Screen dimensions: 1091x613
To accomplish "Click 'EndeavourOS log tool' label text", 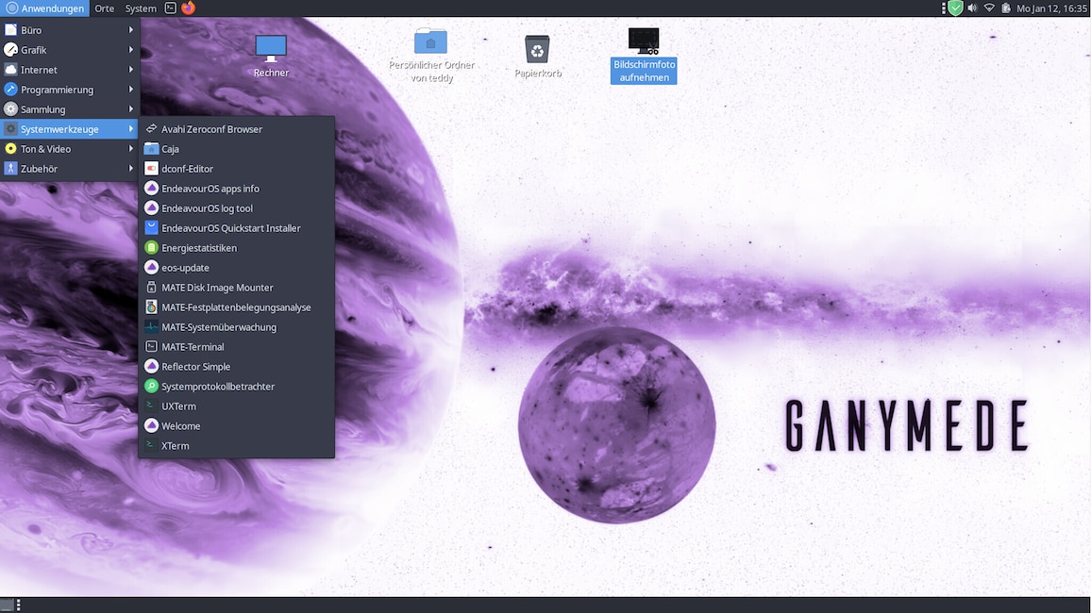I will point(208,208).
